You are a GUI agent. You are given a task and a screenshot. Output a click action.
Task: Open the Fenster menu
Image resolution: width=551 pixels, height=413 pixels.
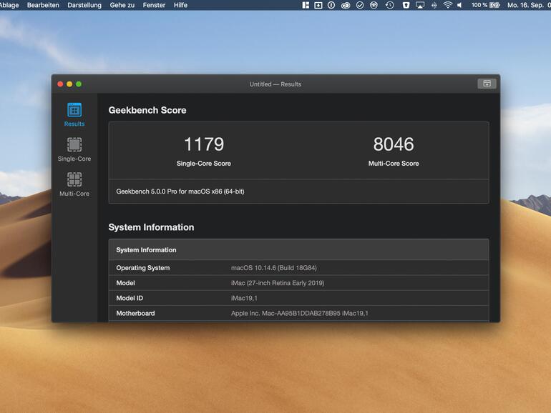pyautogui.click(x=154, y=5)
